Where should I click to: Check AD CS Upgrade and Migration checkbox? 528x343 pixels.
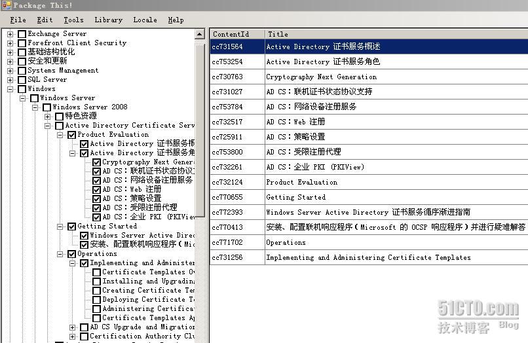pos(85,327)
